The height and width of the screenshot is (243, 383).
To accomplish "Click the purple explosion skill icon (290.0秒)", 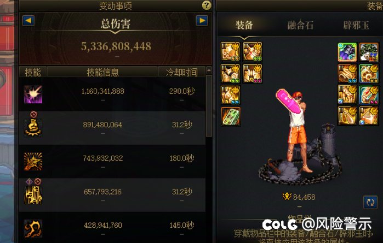I will pos(33,94).
